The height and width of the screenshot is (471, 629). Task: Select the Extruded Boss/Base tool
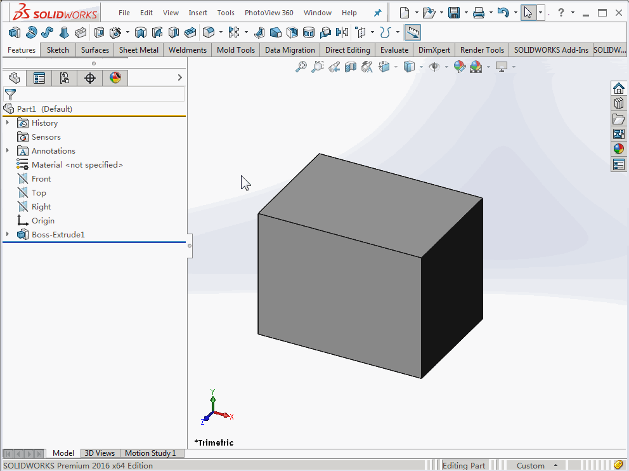[x=15, y=32]
